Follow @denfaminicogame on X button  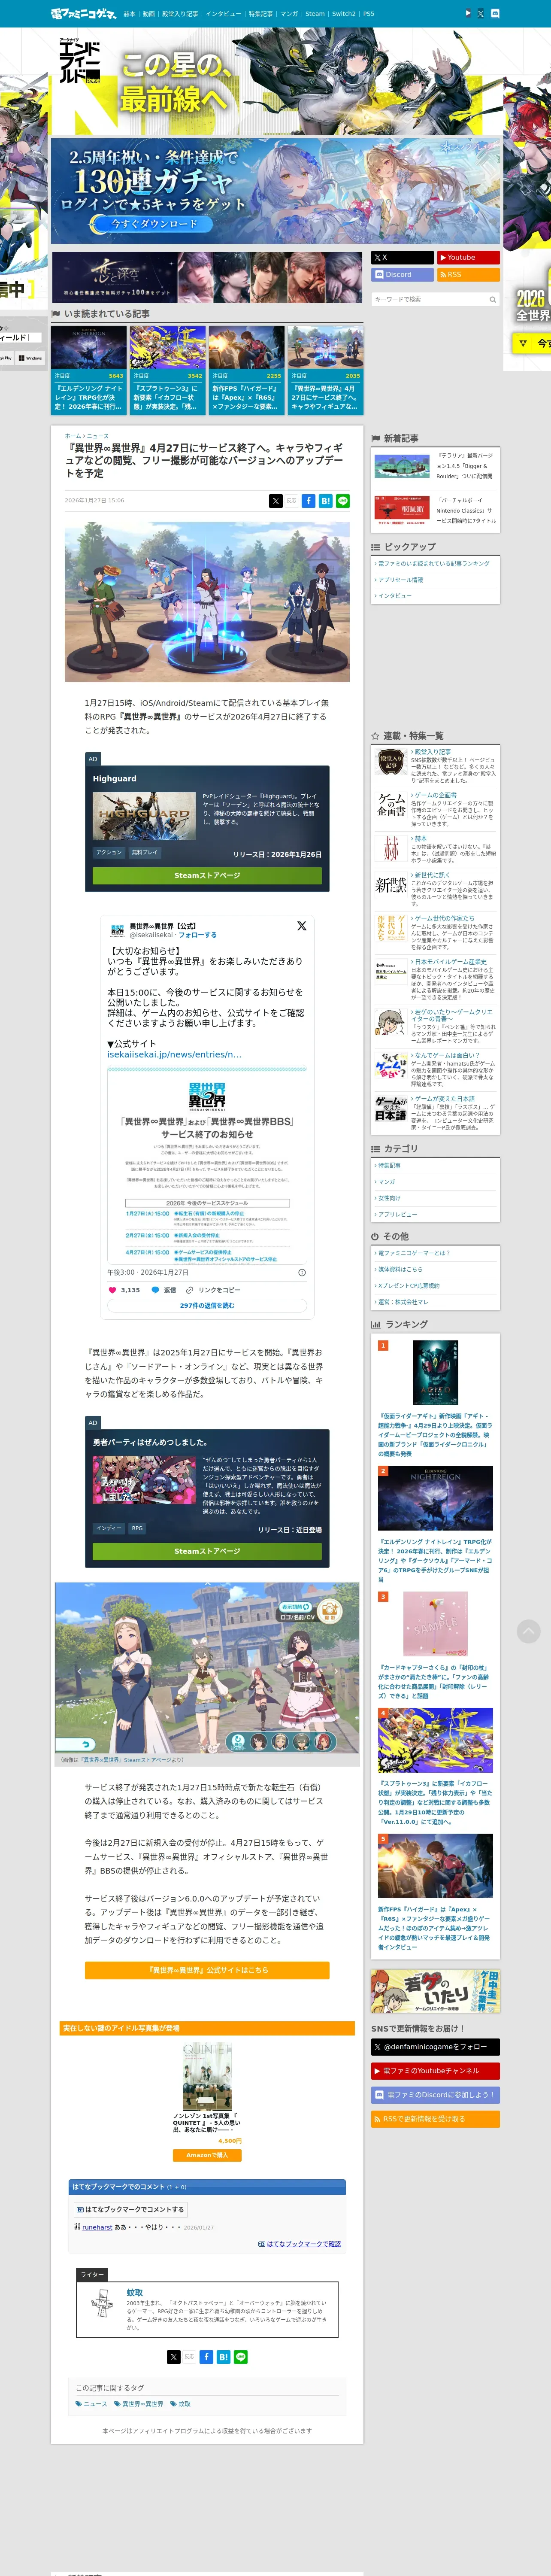[x=435, y=2047]
